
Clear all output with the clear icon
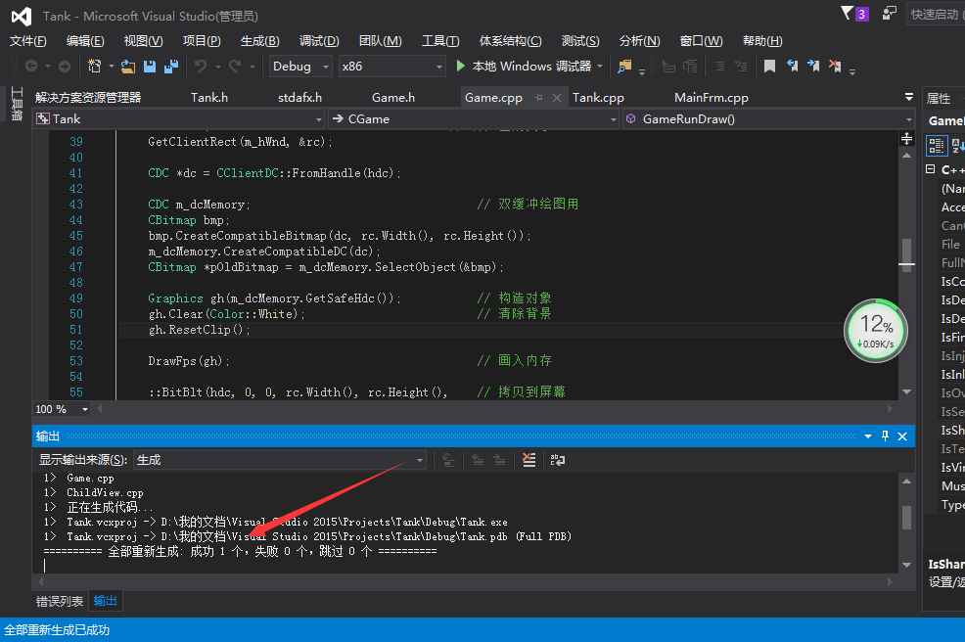click(x=528, y=460)
